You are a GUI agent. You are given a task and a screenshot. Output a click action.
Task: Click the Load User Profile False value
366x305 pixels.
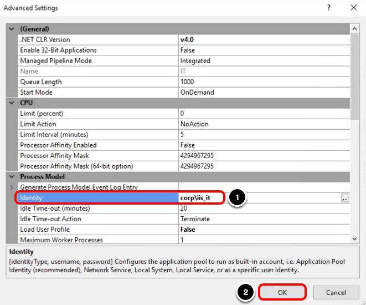(x=264, y=230)
